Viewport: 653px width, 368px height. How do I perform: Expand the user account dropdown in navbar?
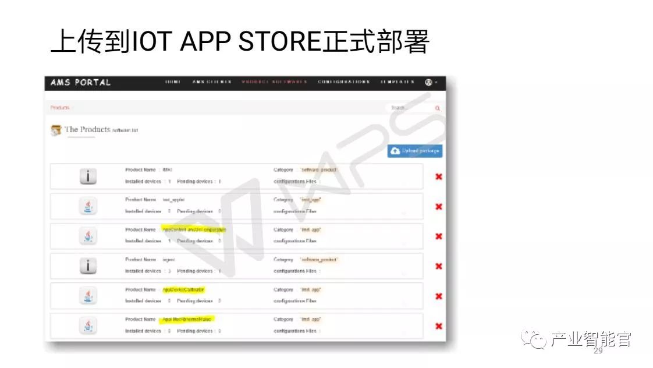[x=431, y=83]
